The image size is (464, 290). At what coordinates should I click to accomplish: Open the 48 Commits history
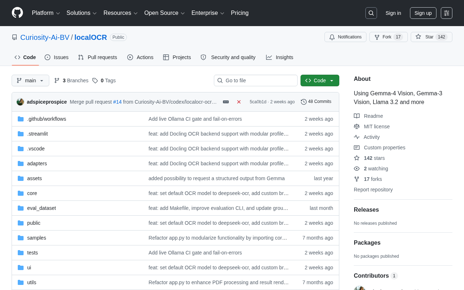coord(316,102)
